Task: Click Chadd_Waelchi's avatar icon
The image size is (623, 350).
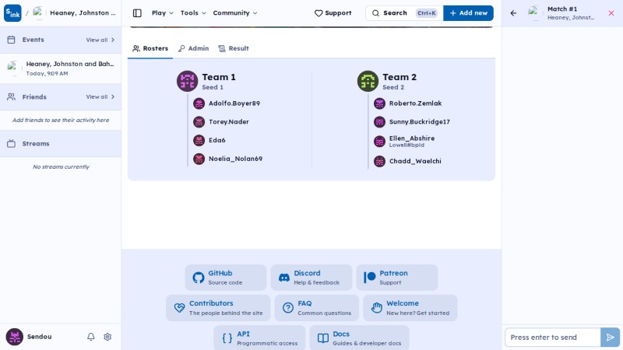Action: coord(379,161)
